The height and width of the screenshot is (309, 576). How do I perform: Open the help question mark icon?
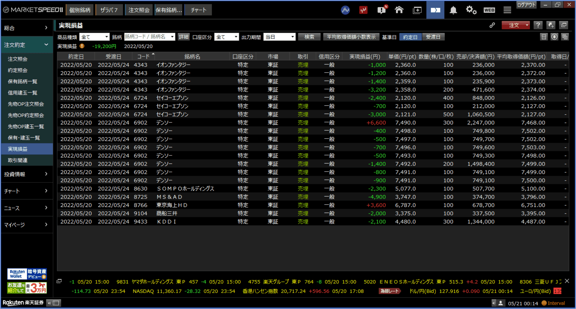pyautogui.click(x=538, y=25)
